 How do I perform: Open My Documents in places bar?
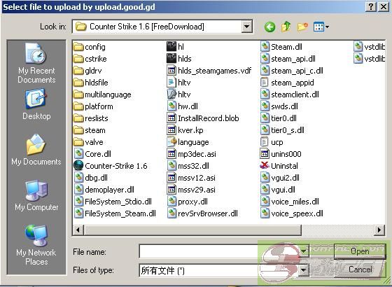click(x=36, y=150)
